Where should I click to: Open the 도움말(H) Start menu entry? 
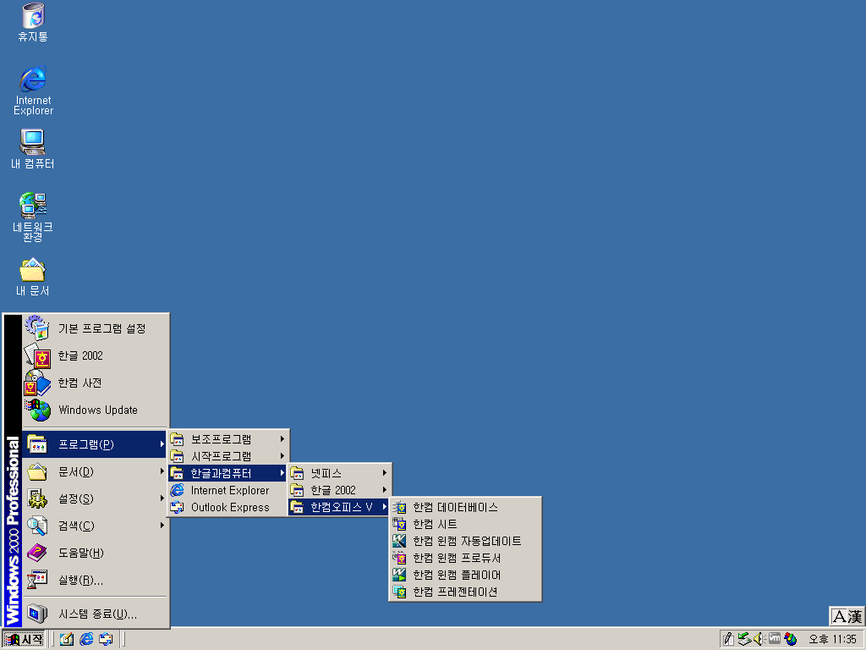(95, 553)
